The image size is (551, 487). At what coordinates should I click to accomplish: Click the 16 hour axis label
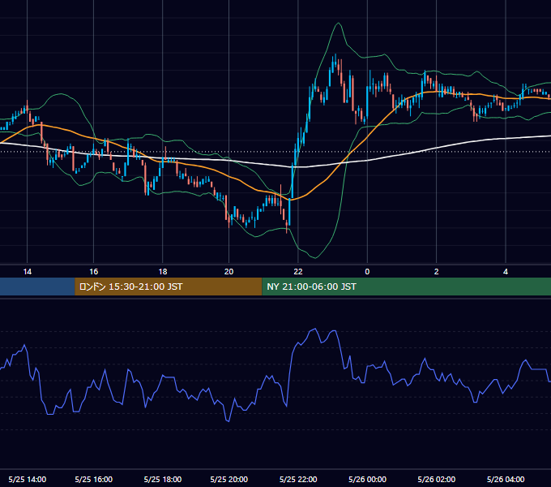tap(93, 272)
